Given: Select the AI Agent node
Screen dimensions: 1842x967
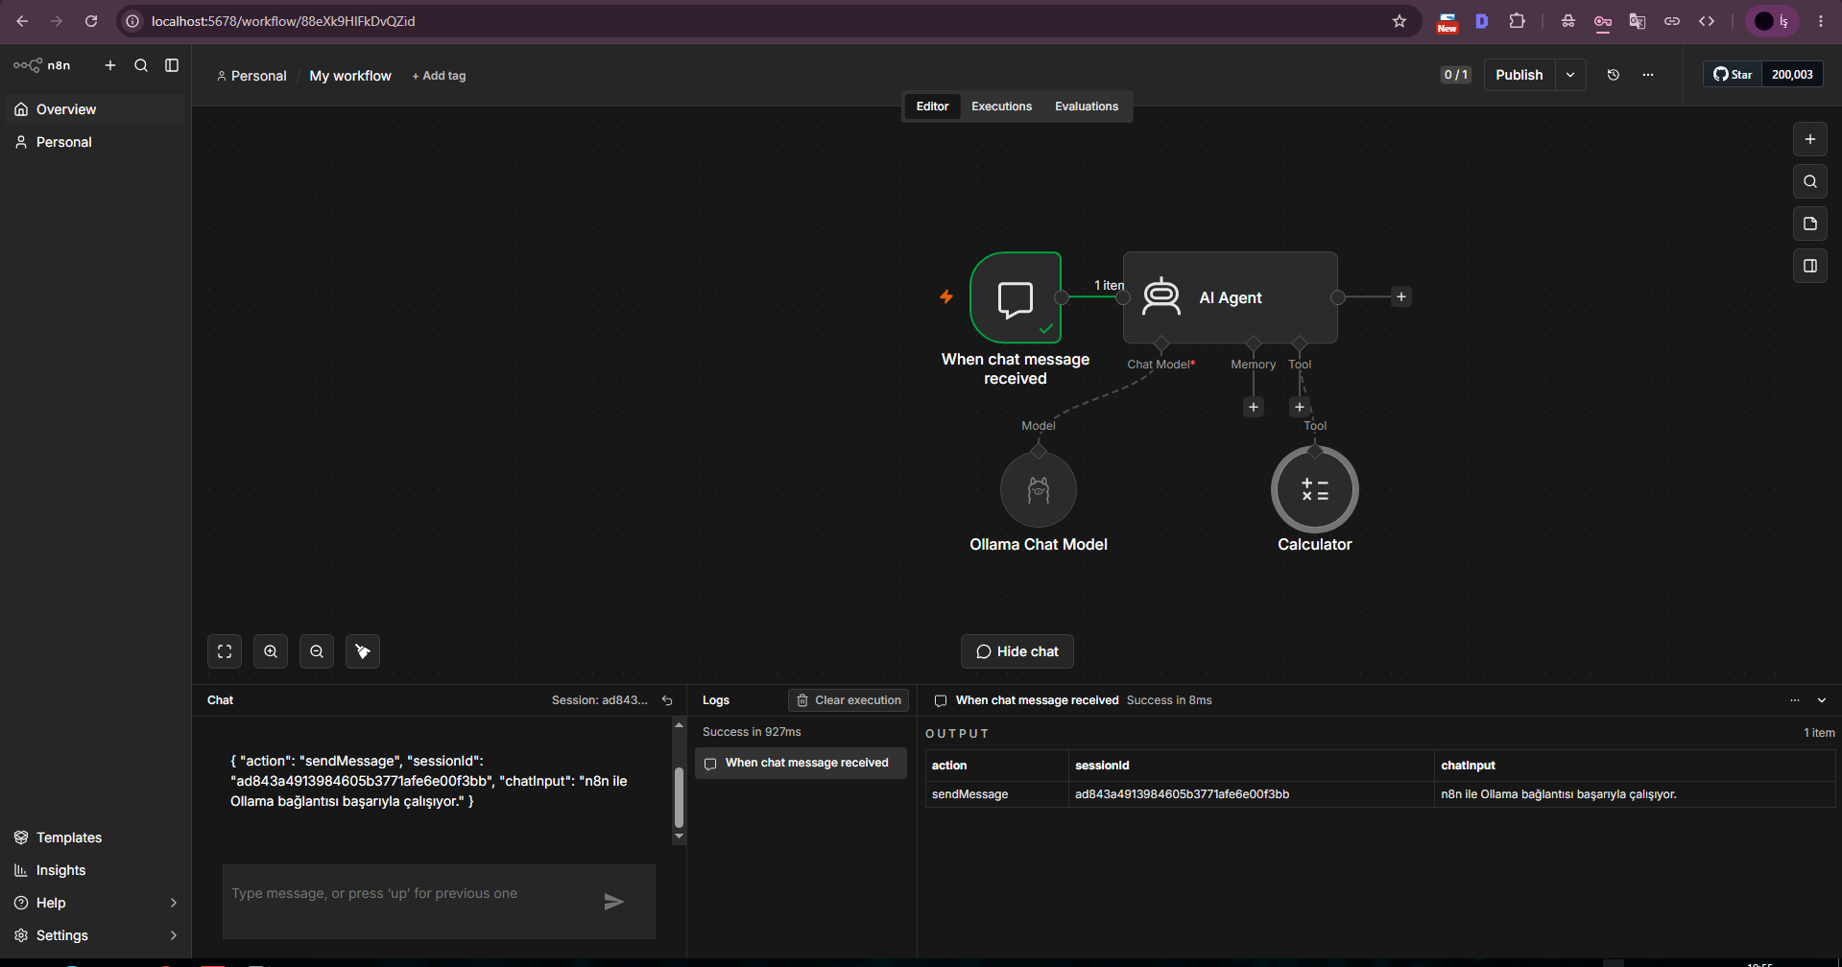Looking at the screenshot, I should pyautogui.click(x=1231, y=297).
